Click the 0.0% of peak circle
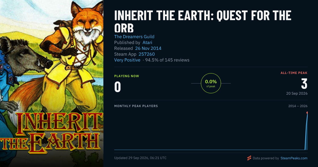Screen dimensions: 318x167 tap(211, 83)
